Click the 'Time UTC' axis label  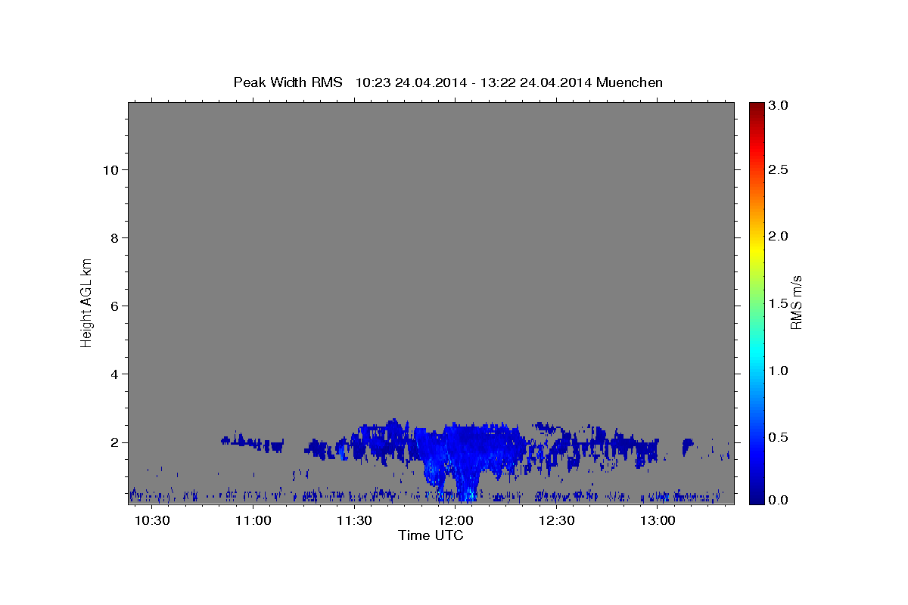coord(431,535)
